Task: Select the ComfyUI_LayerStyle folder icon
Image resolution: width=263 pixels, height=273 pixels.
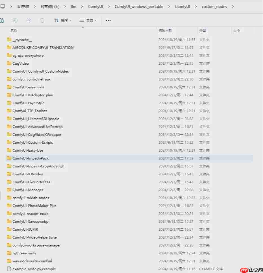Action: (x=9, y=103)
